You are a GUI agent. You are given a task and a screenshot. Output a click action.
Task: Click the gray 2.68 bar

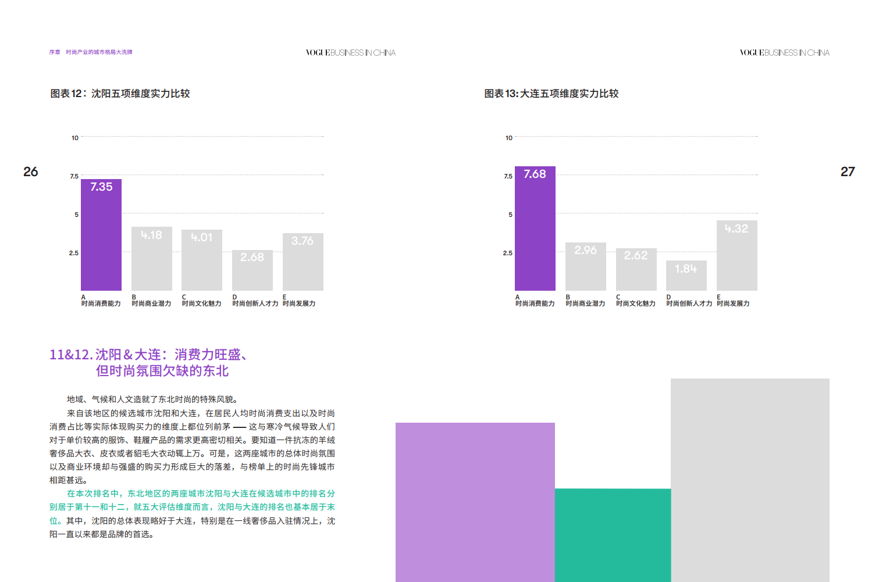[x=252, y=271]
